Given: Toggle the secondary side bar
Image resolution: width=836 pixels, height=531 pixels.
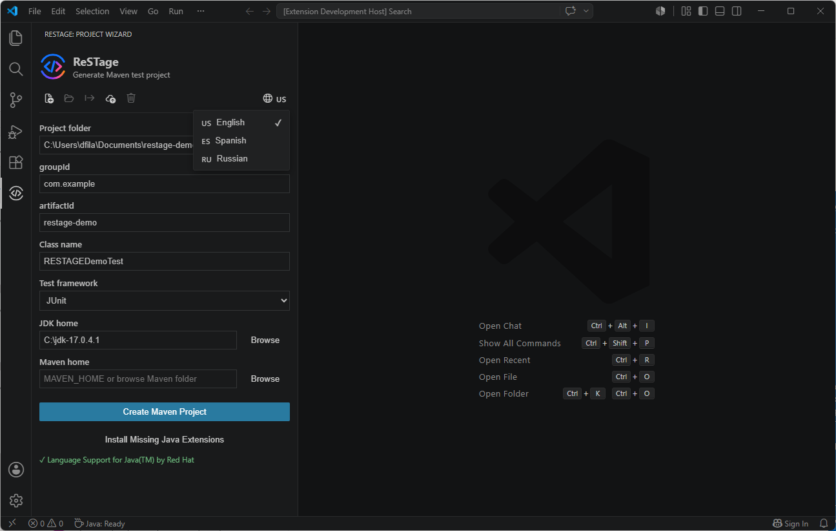Looking at the screenshot, I should click(737, 11).
